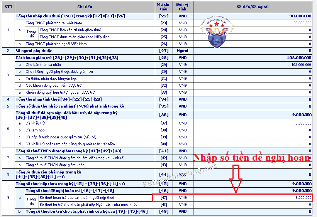Click 'Số thuế bù trừ cho khoản phải nộp' label
The image size is (317, 217).
click(x=88, y=205)
